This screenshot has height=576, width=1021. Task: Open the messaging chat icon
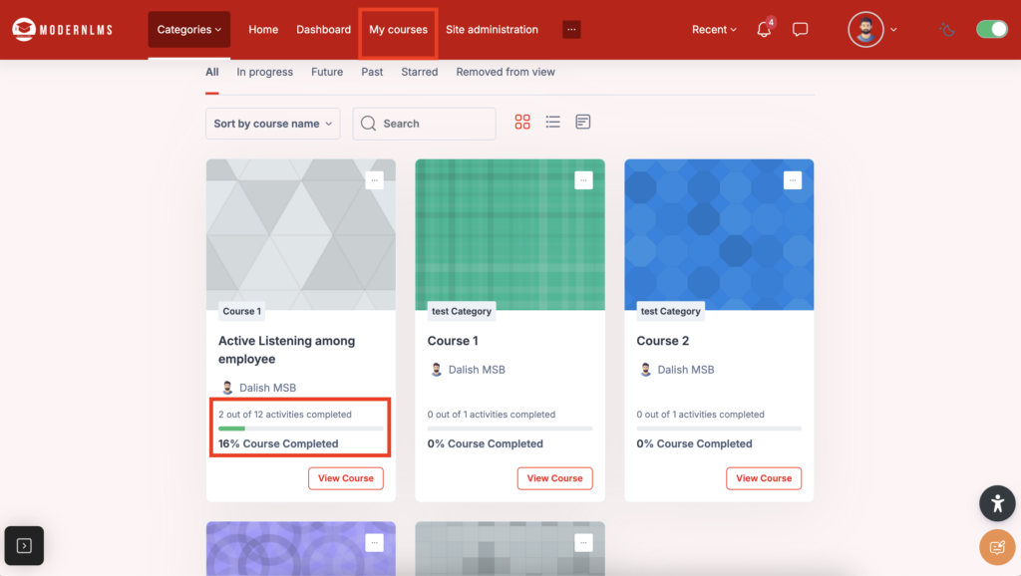(x=800, y=30)
